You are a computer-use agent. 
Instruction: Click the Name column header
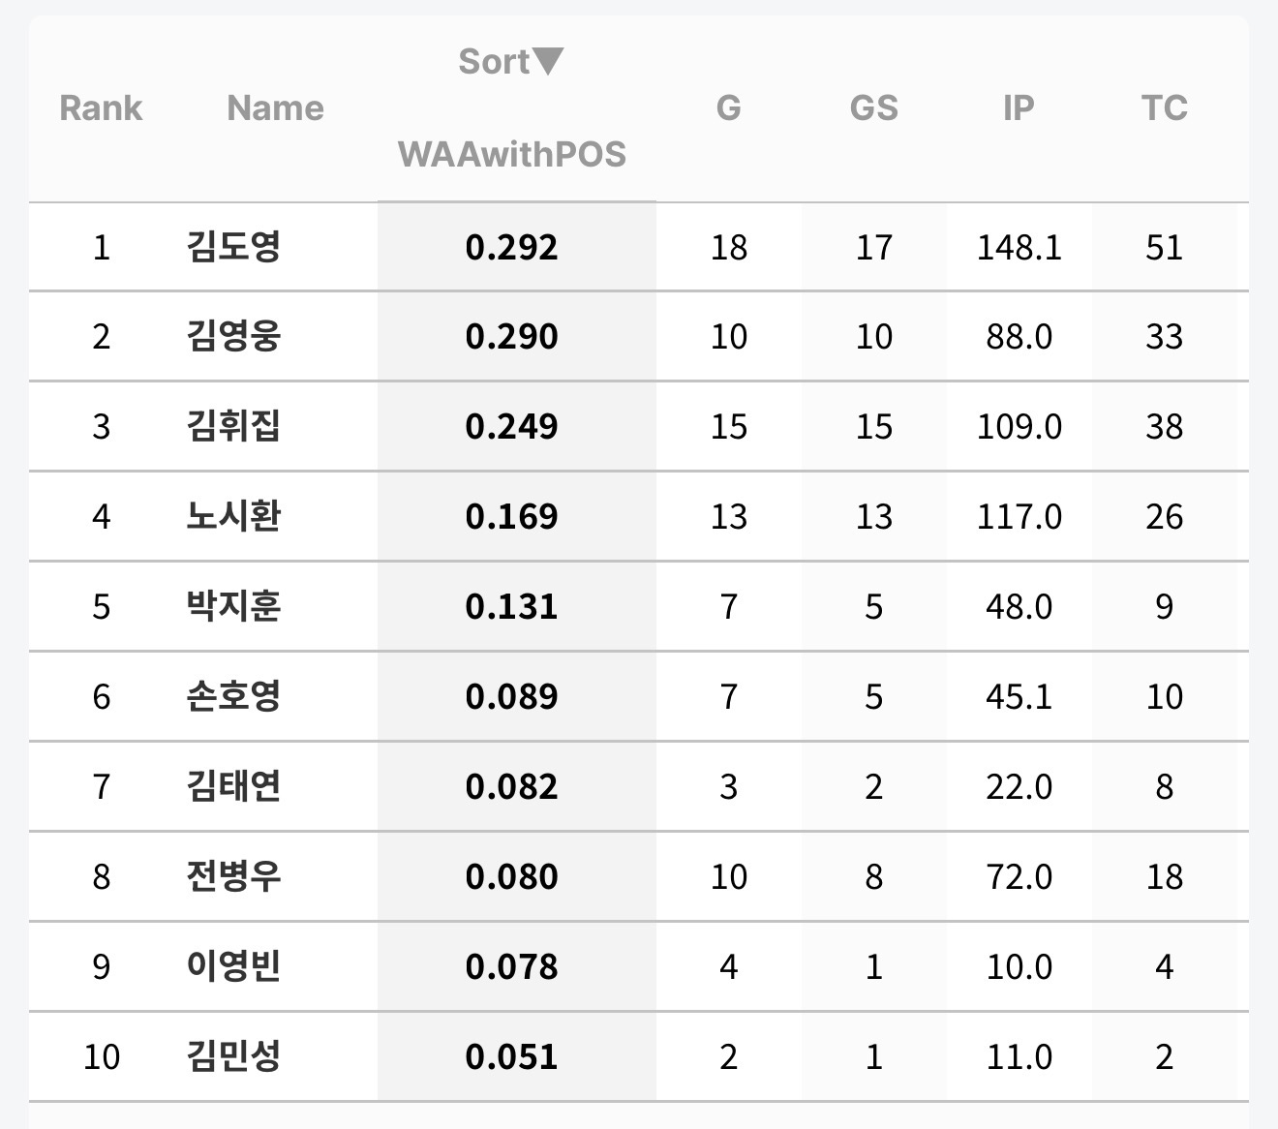275,107
